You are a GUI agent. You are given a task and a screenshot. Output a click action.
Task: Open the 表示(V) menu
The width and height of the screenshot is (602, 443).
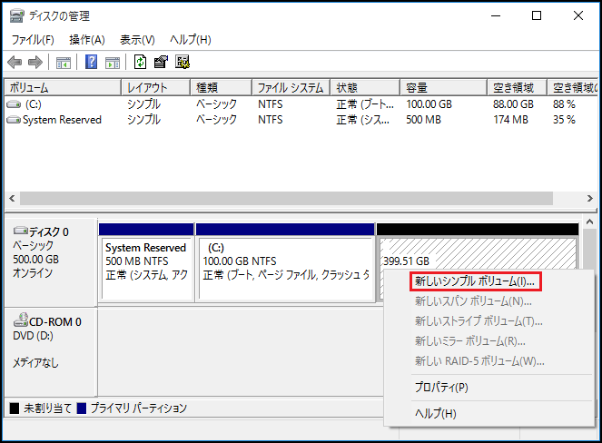[137, 40]
